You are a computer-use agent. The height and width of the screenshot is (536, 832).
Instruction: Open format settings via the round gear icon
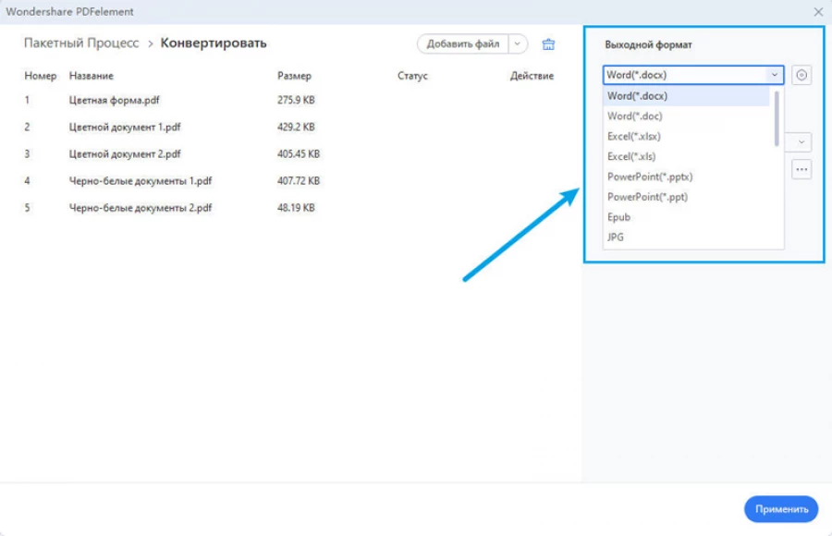pyautogui.click(x=801, y=76)
